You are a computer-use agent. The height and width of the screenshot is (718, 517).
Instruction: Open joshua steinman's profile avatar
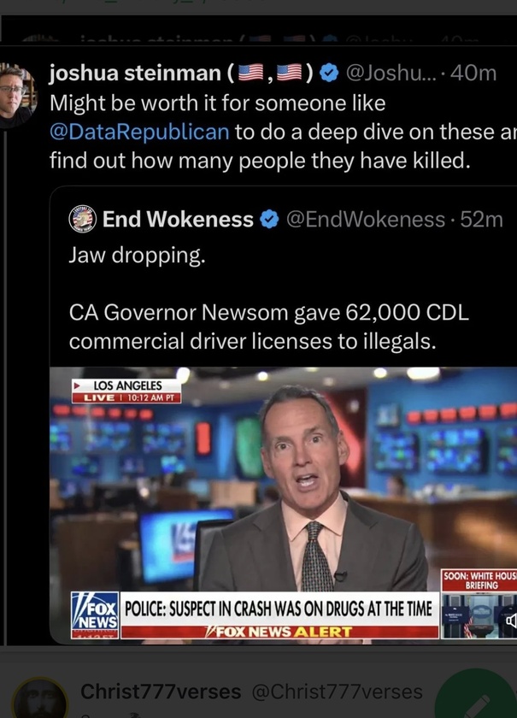(16, 96)
